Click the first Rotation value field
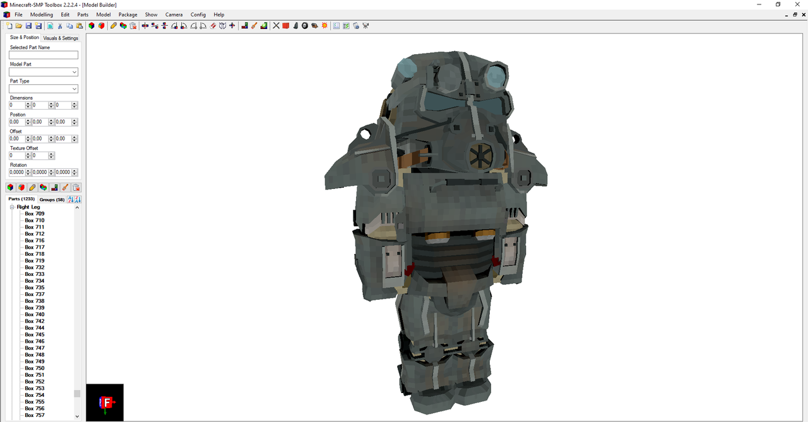 (17, 173)
